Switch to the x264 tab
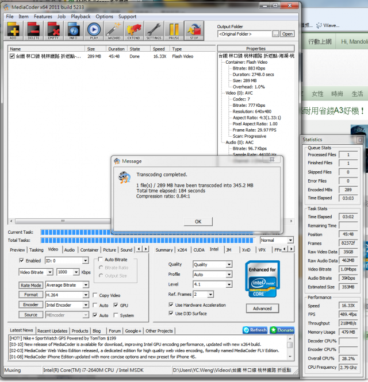 182,250
